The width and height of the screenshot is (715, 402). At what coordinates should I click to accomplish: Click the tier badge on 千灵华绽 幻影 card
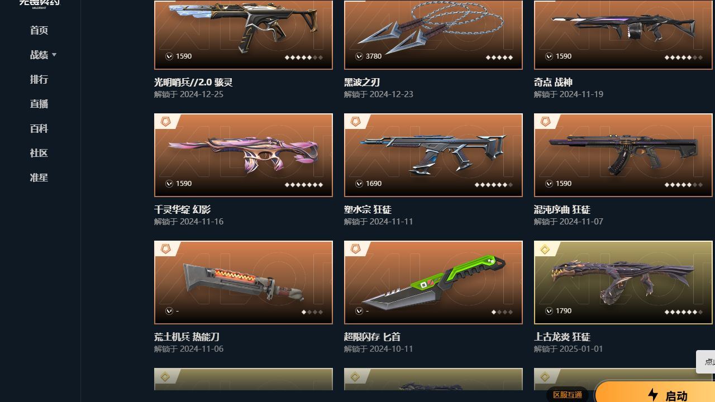tap(165, 121)
